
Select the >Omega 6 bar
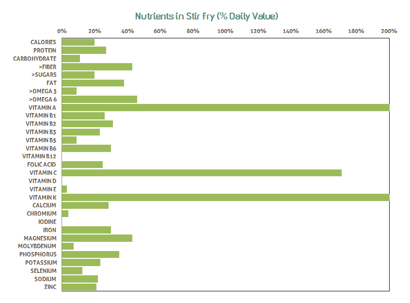pyautogui.click(x=99, y=100)
